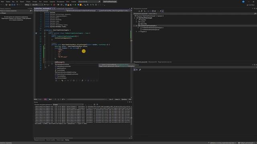The image size is (257, 144).
Task: Click the Save icon in main toolbar
Action: pos(12,5)
